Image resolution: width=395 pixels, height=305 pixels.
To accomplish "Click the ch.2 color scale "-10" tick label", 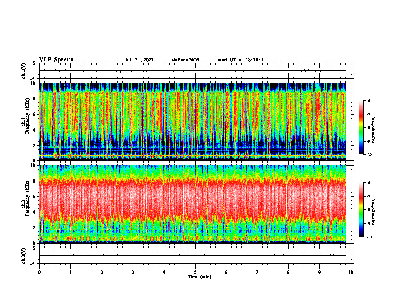I will 369,237.
